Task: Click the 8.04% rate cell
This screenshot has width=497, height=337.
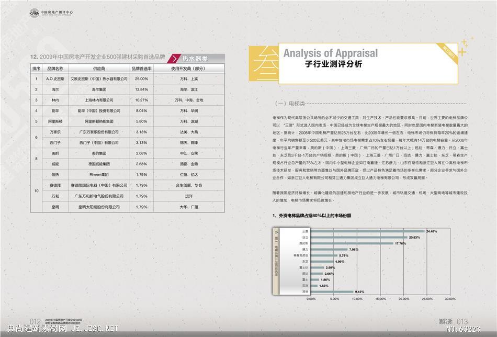Action: [x=141, y=110]
